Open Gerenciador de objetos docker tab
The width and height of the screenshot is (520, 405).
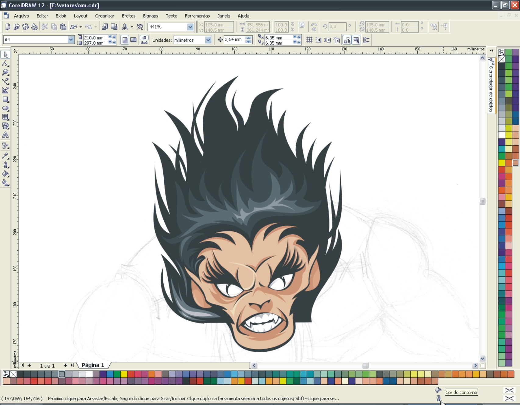tap(491, 86)
